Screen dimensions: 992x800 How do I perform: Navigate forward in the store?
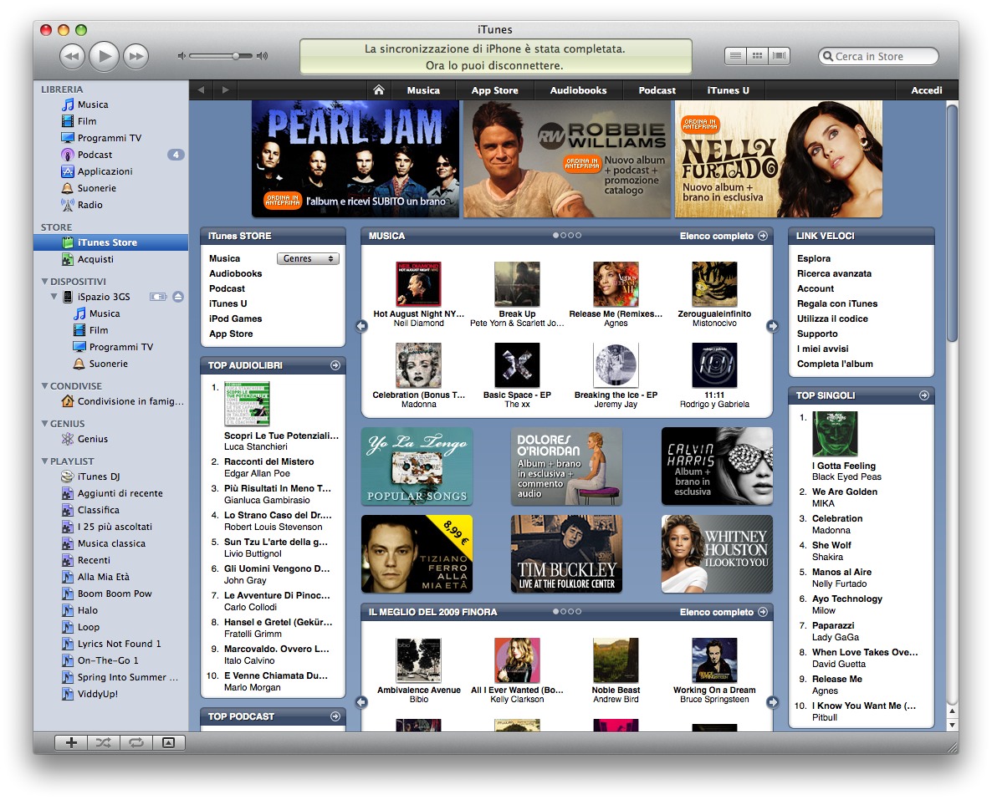tap(225, 89)
